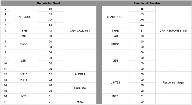
Task: Click PAD cell in the Send table
Action: 23,36
